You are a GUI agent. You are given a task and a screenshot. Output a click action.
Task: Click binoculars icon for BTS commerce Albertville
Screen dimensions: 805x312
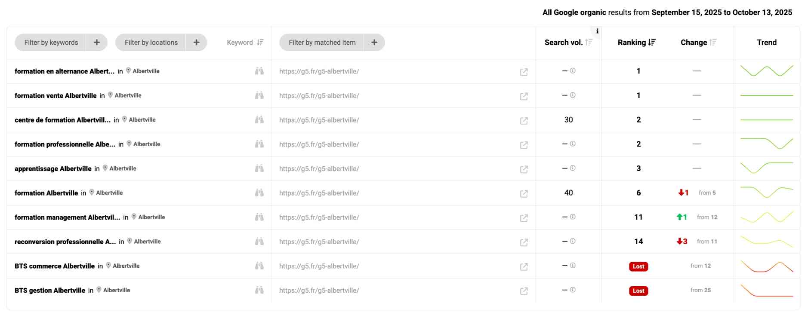point(259,266)
